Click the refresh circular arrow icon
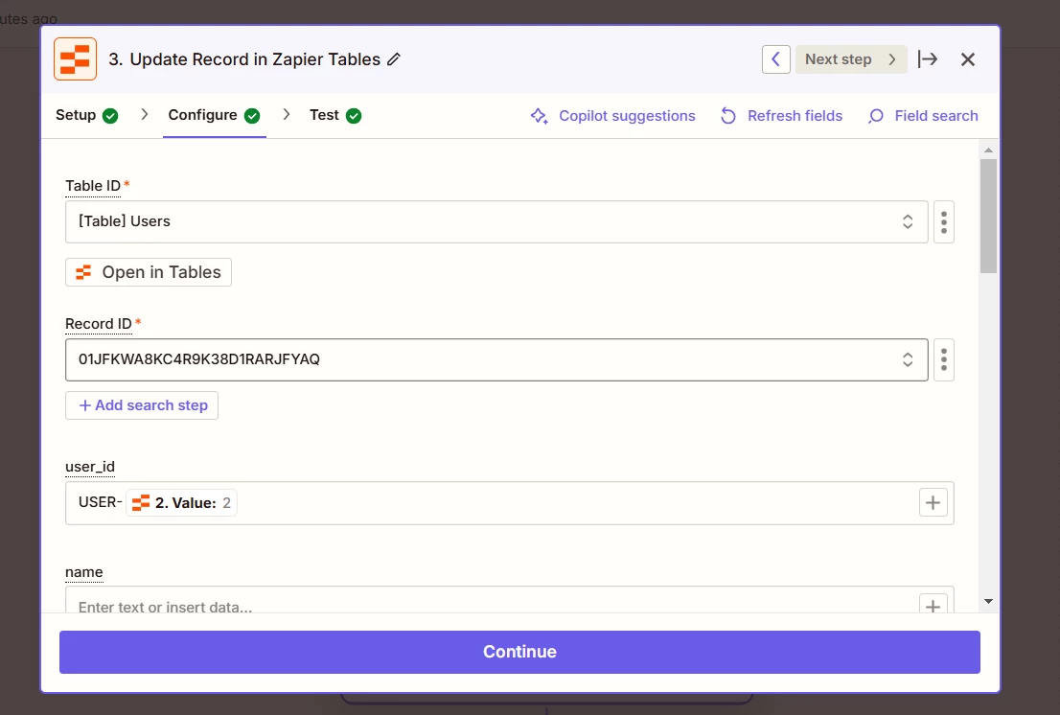 tap(728, 116)
